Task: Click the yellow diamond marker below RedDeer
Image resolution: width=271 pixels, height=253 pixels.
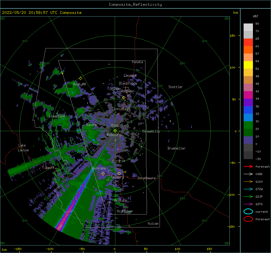Action: point(124,98)
